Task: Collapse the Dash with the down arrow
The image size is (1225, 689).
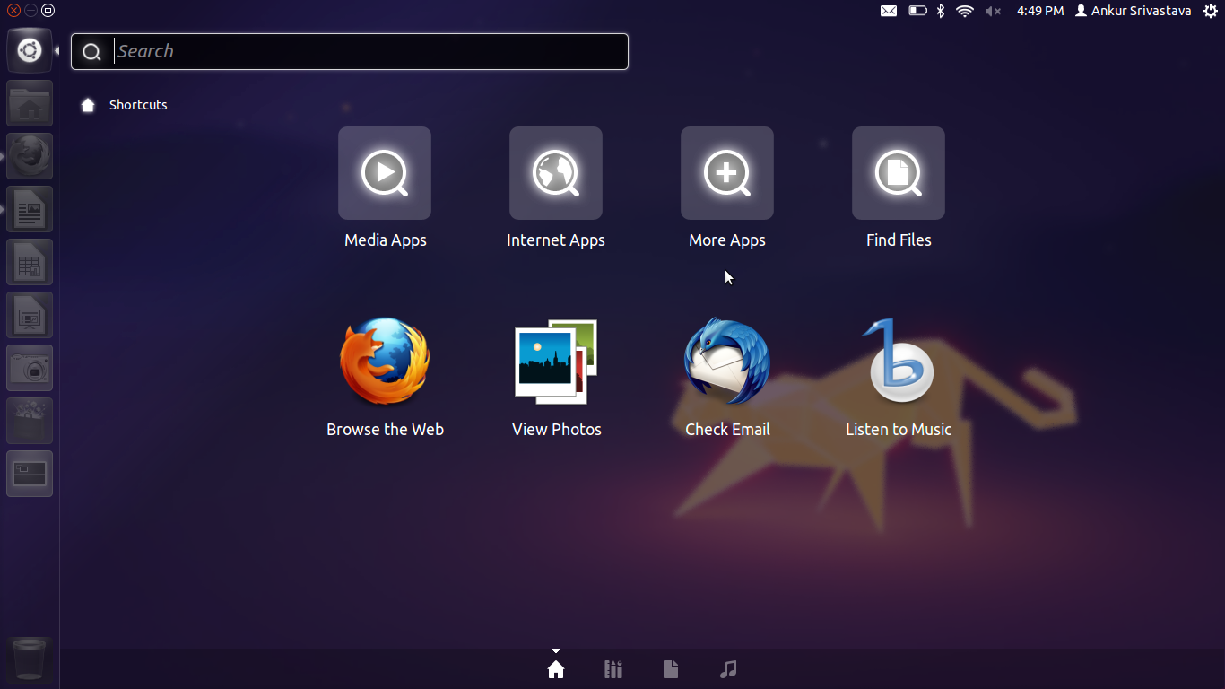Action: [556, 651]
